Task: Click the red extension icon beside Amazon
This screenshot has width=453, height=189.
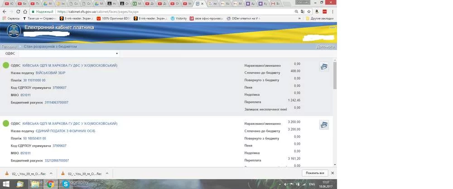Action: tap(324, 12)
